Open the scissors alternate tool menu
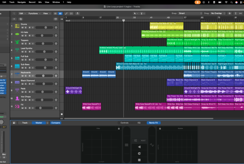Viewport: 244px width, 164px height. click(142, 13)
